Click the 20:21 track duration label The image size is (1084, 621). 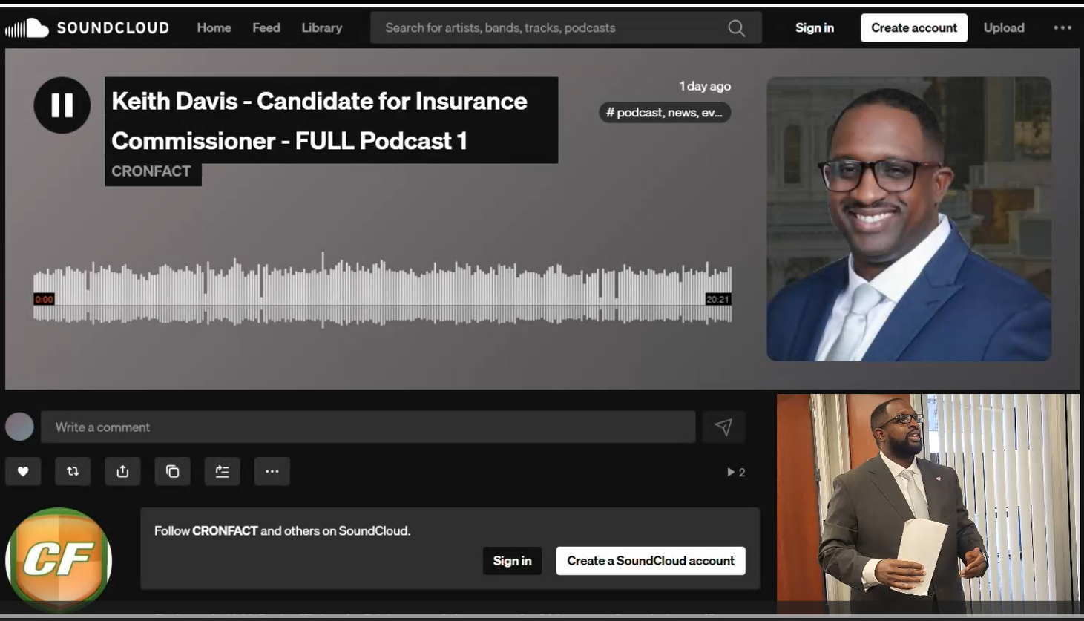click(717, 299)
